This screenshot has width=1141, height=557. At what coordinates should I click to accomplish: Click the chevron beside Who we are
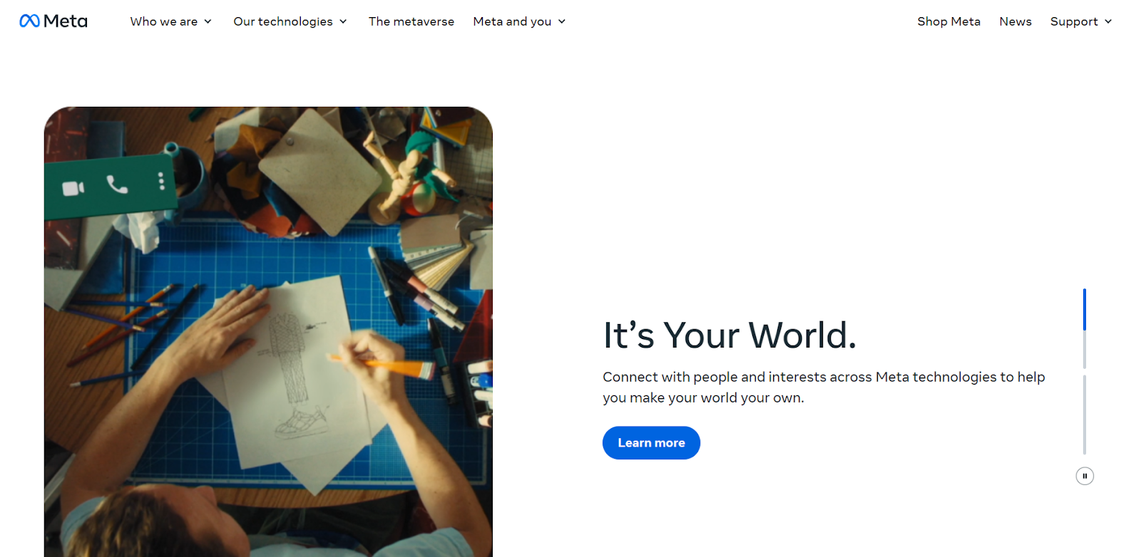pos(208,21)
